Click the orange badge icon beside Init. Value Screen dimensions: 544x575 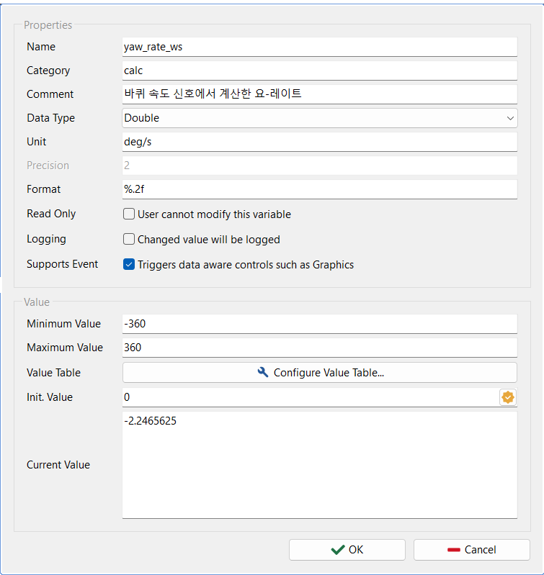(x=508, y=397)
